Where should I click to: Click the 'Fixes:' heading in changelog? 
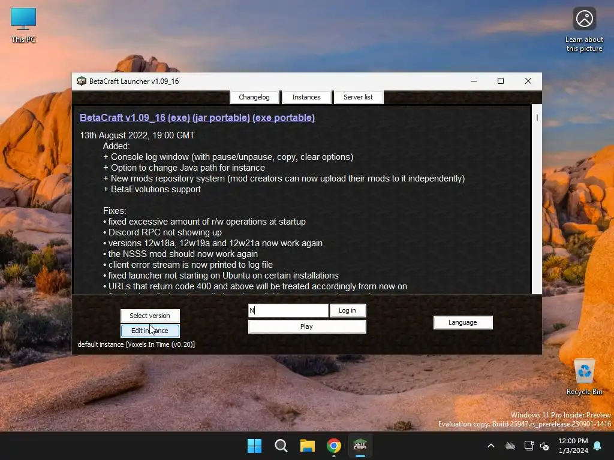pos(115,211)
